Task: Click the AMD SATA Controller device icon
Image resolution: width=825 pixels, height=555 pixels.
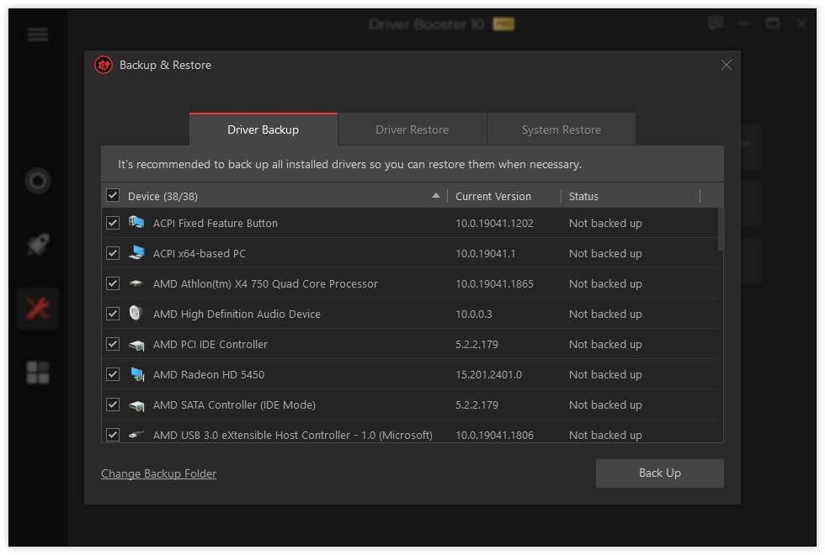Action: coord(136,405)
